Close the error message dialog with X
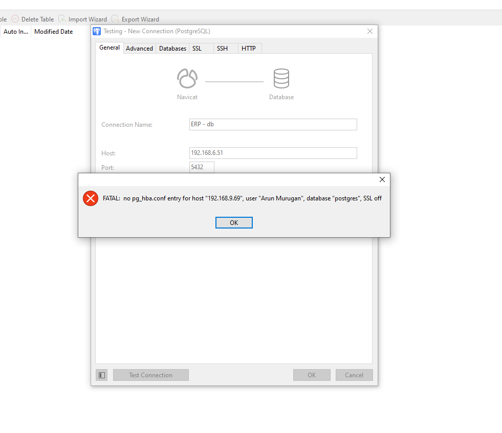 382,179
